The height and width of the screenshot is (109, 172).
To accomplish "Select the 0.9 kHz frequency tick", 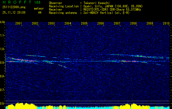I will 2,63.
